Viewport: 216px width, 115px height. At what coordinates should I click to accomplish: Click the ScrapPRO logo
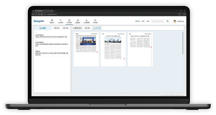click(39, 21)
